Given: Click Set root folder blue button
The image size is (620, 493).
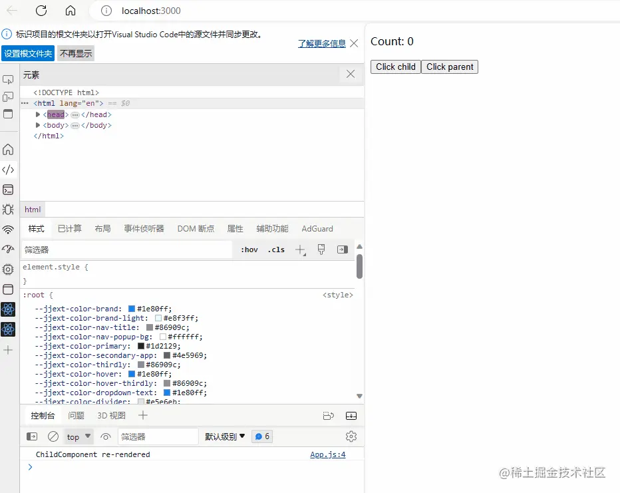Looking at the screenshot, I should (x=28, y=53).
